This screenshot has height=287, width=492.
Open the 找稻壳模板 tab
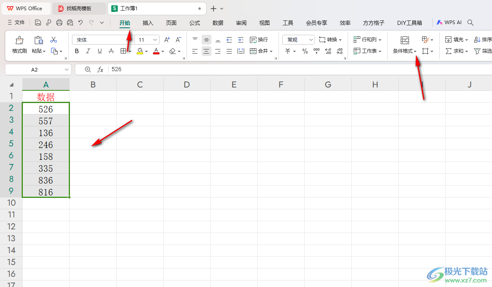(79, 8)
